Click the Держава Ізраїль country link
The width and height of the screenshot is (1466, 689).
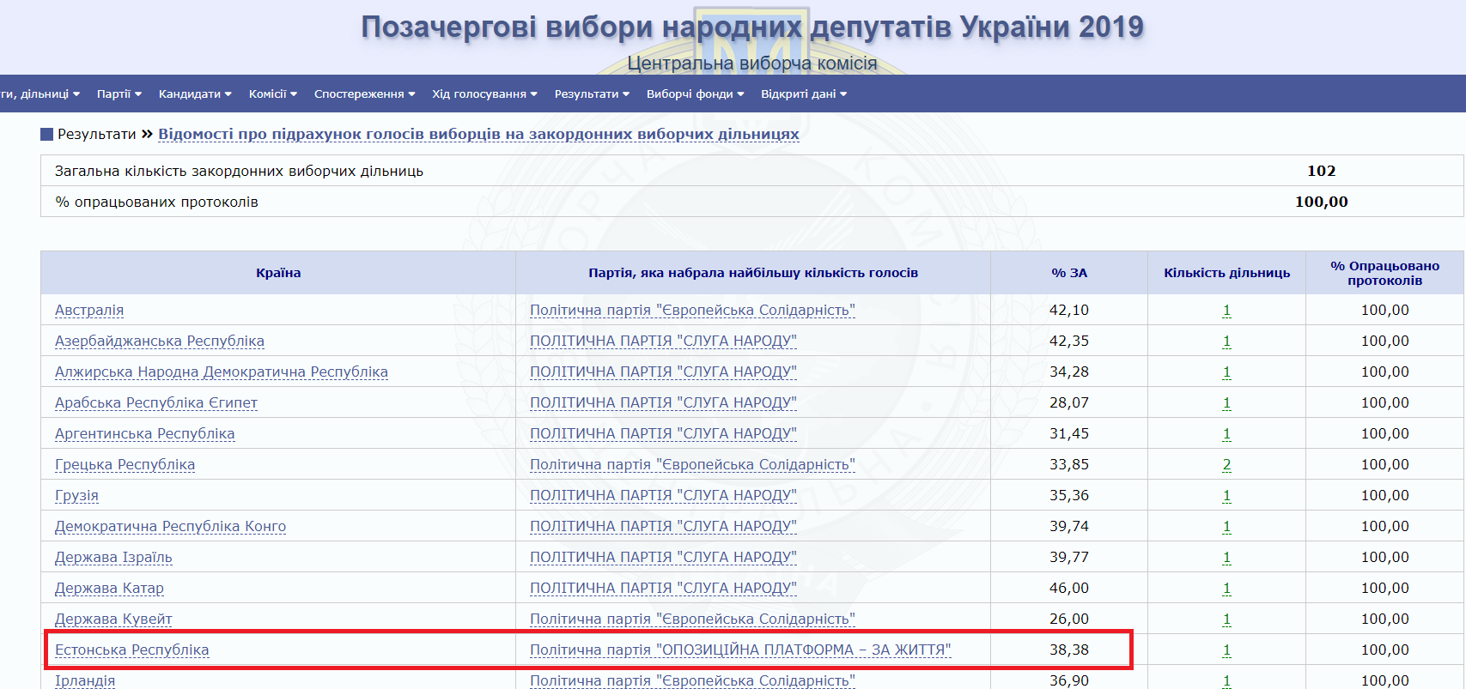click(x=113, y=558)
